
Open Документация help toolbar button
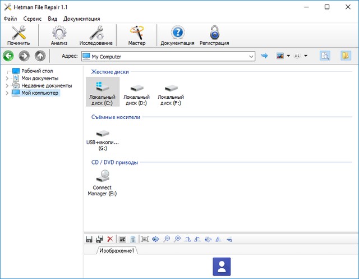click(x=177, y=35)
